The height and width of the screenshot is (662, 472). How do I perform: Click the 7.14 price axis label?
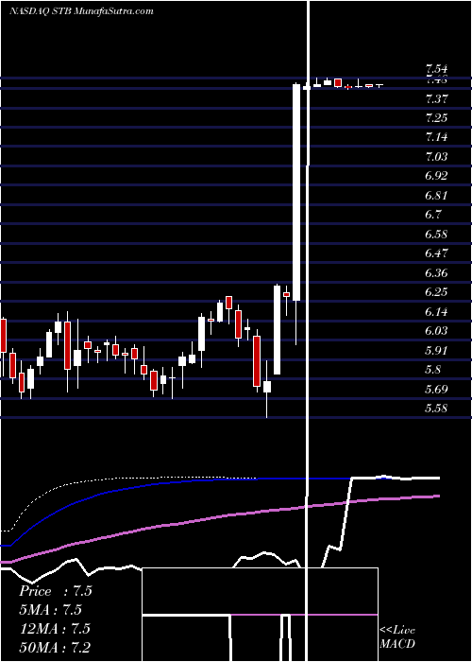pos(436,137)
